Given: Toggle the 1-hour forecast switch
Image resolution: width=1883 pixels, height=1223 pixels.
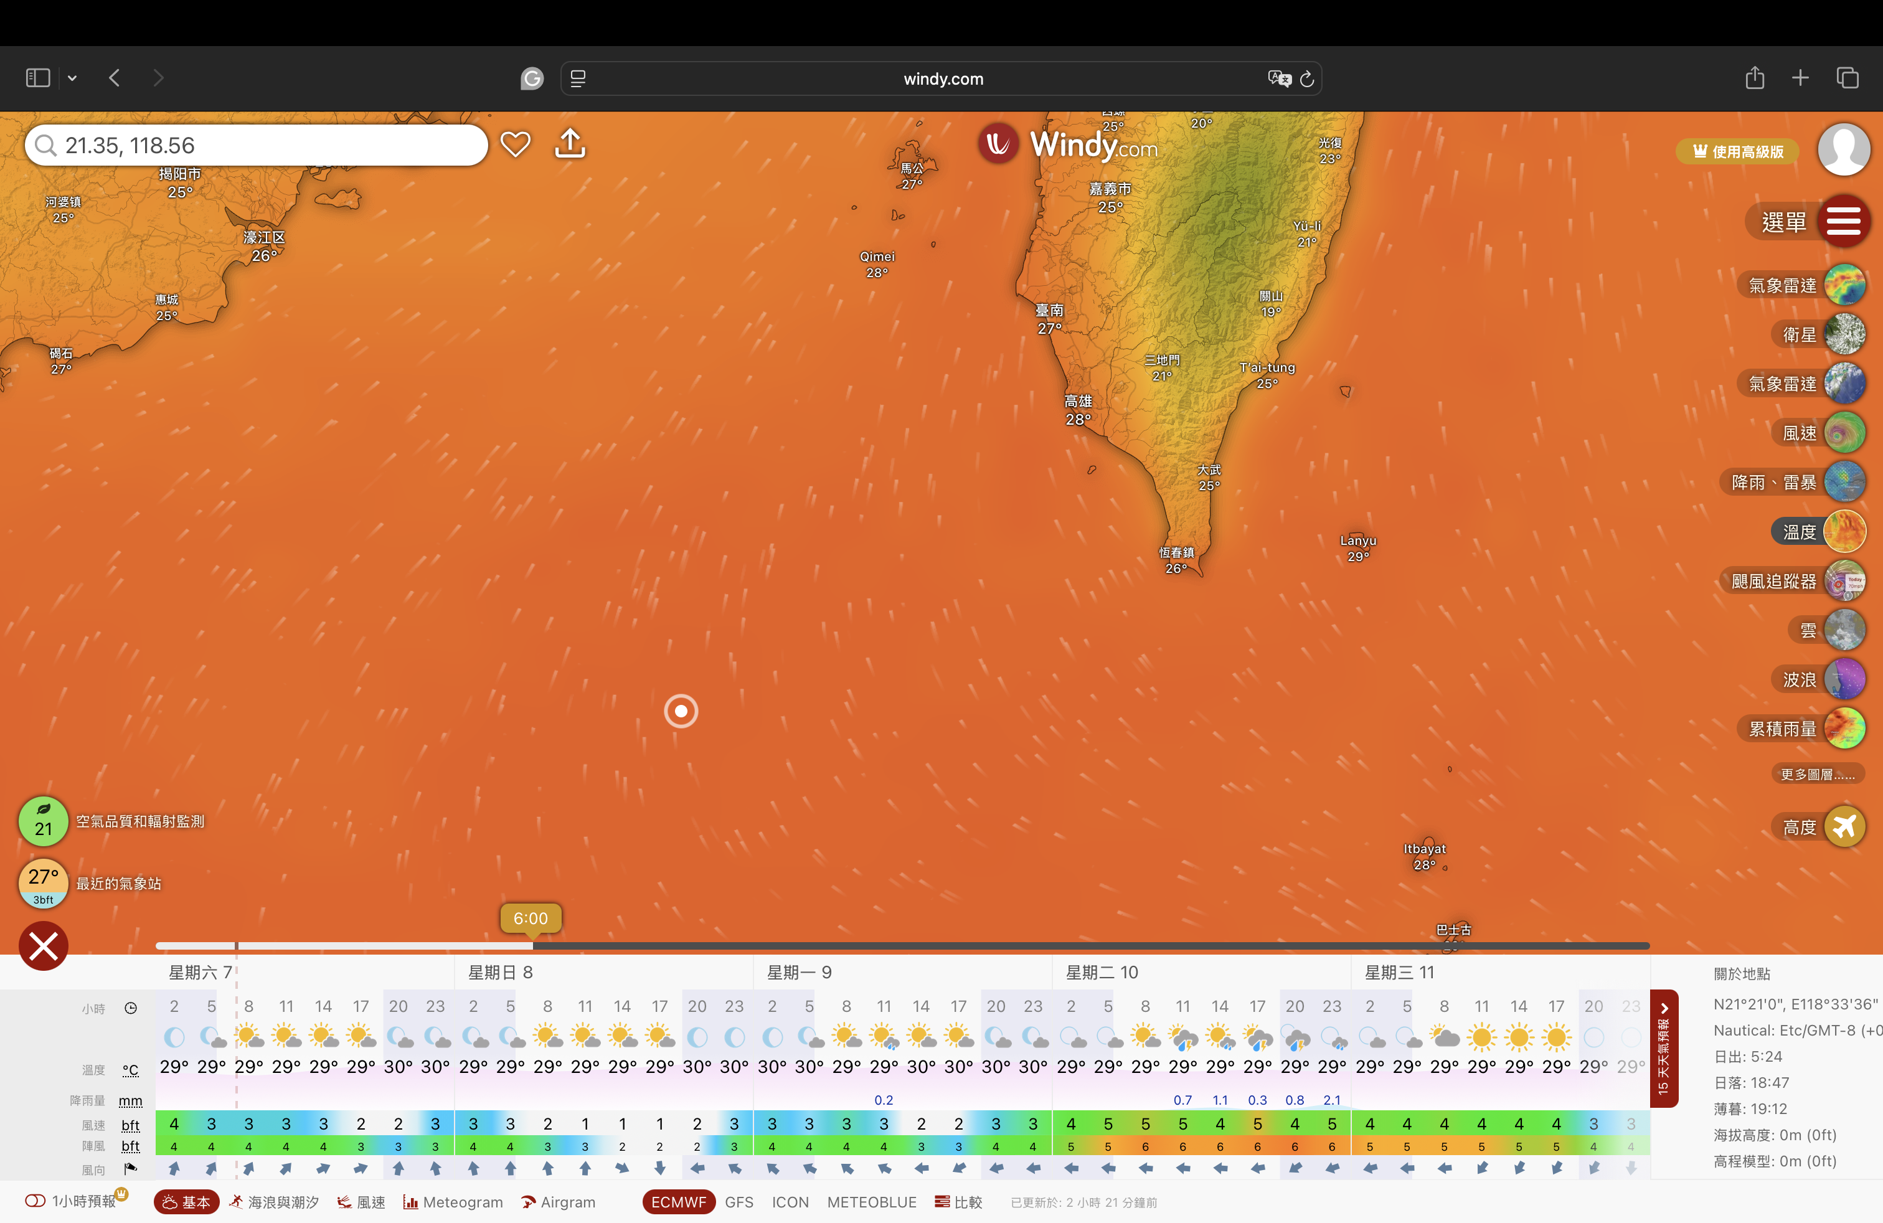Looking at the screenshot, I should coord(35,1201).
